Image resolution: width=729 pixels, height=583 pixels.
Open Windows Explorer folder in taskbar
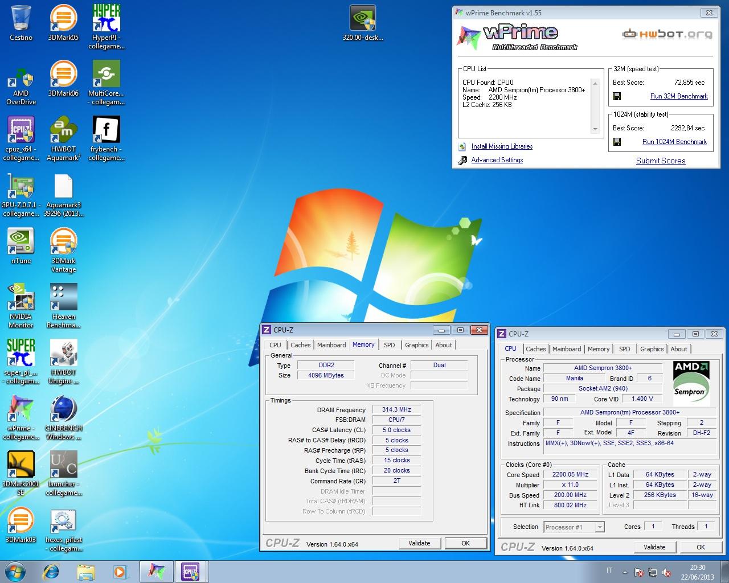86,571
